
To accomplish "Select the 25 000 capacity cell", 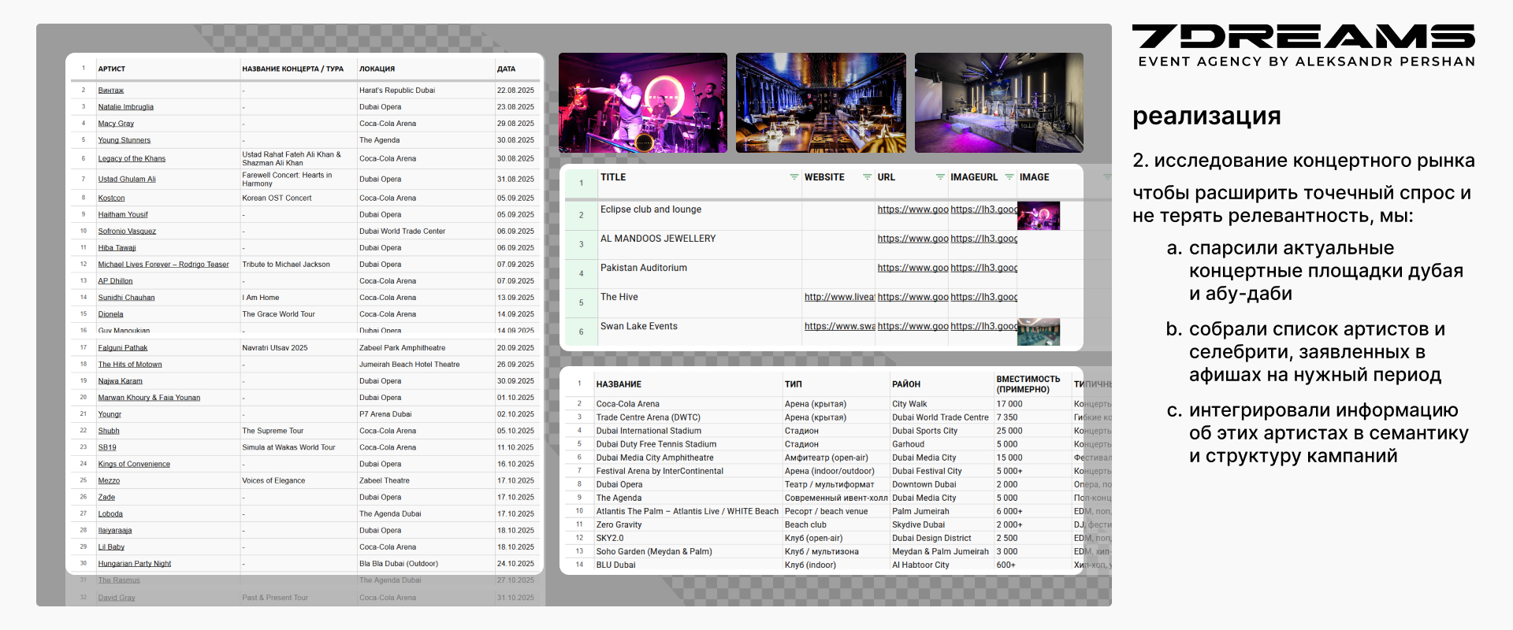I will (x=1032, y=431).
